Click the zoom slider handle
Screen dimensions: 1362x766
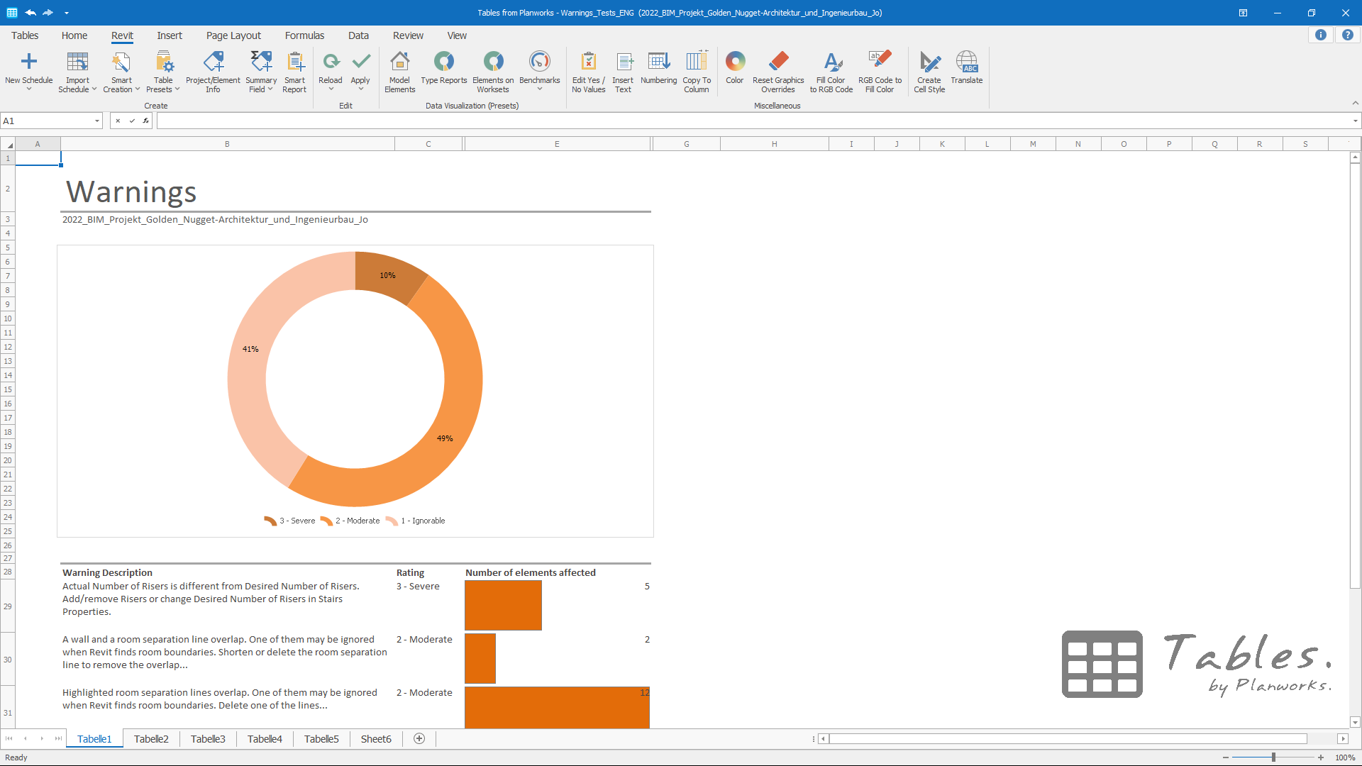(1273, 757)
